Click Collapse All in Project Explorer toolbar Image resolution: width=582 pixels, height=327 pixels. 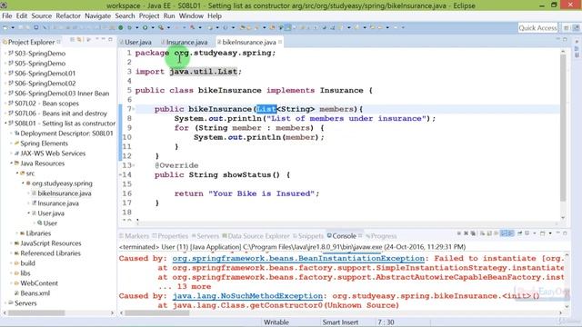73,39
